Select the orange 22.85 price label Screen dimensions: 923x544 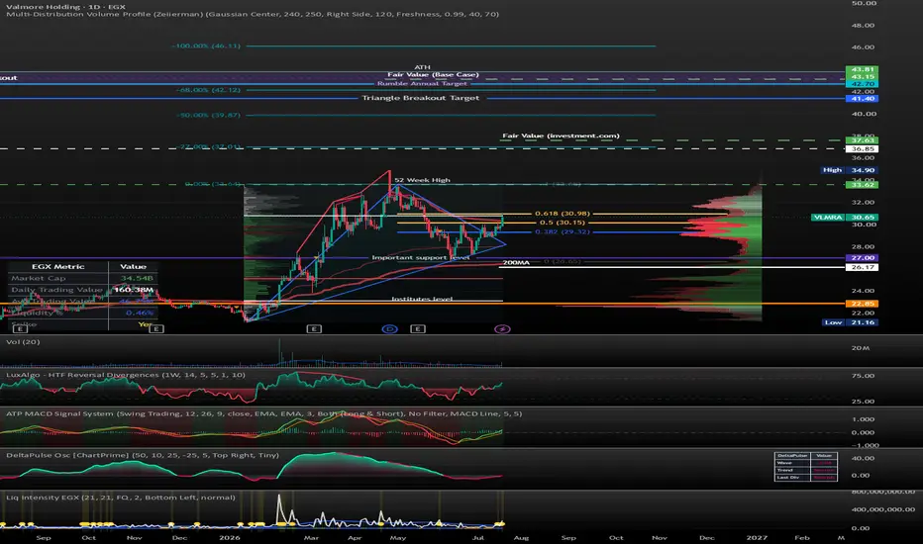[x=862, y=304]
